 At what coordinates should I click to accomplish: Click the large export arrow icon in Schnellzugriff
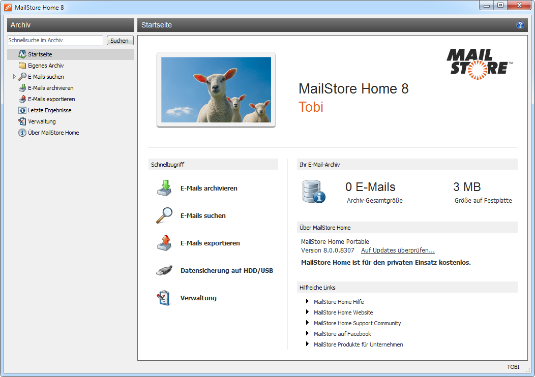tap(164, 243)
